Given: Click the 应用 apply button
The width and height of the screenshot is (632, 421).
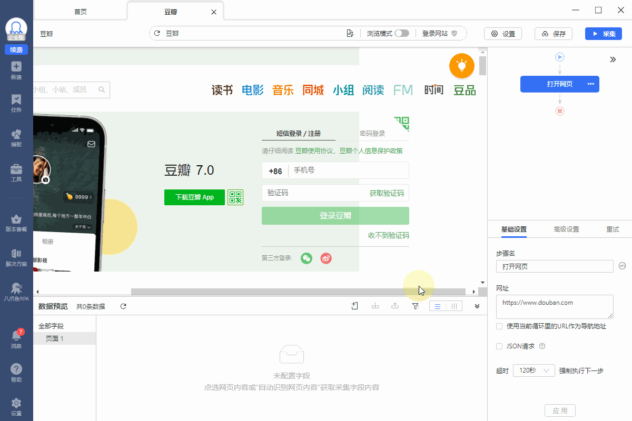Looking at the screenshot, I should pos(560,410).
